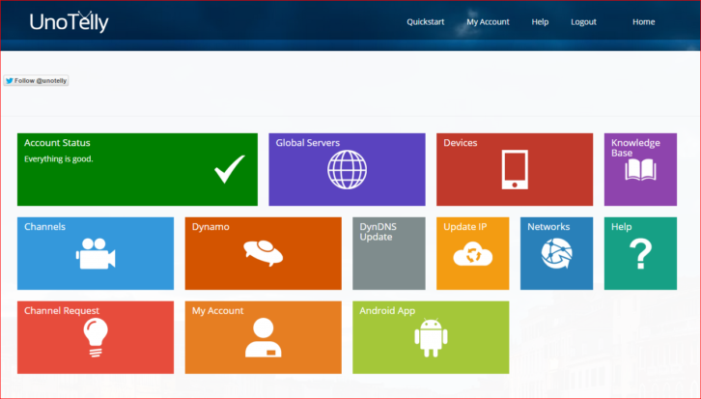The height and width of the screenshot is (399, 701).
Task: Click the "Dynamo" tile label
Action: coord(210,227)
